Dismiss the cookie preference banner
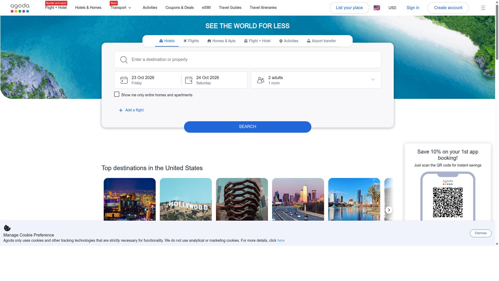 tap(481, 233)
